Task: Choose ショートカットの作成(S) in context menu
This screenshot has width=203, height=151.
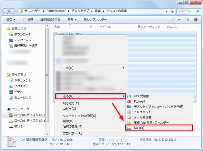Action: pos(91,116)
